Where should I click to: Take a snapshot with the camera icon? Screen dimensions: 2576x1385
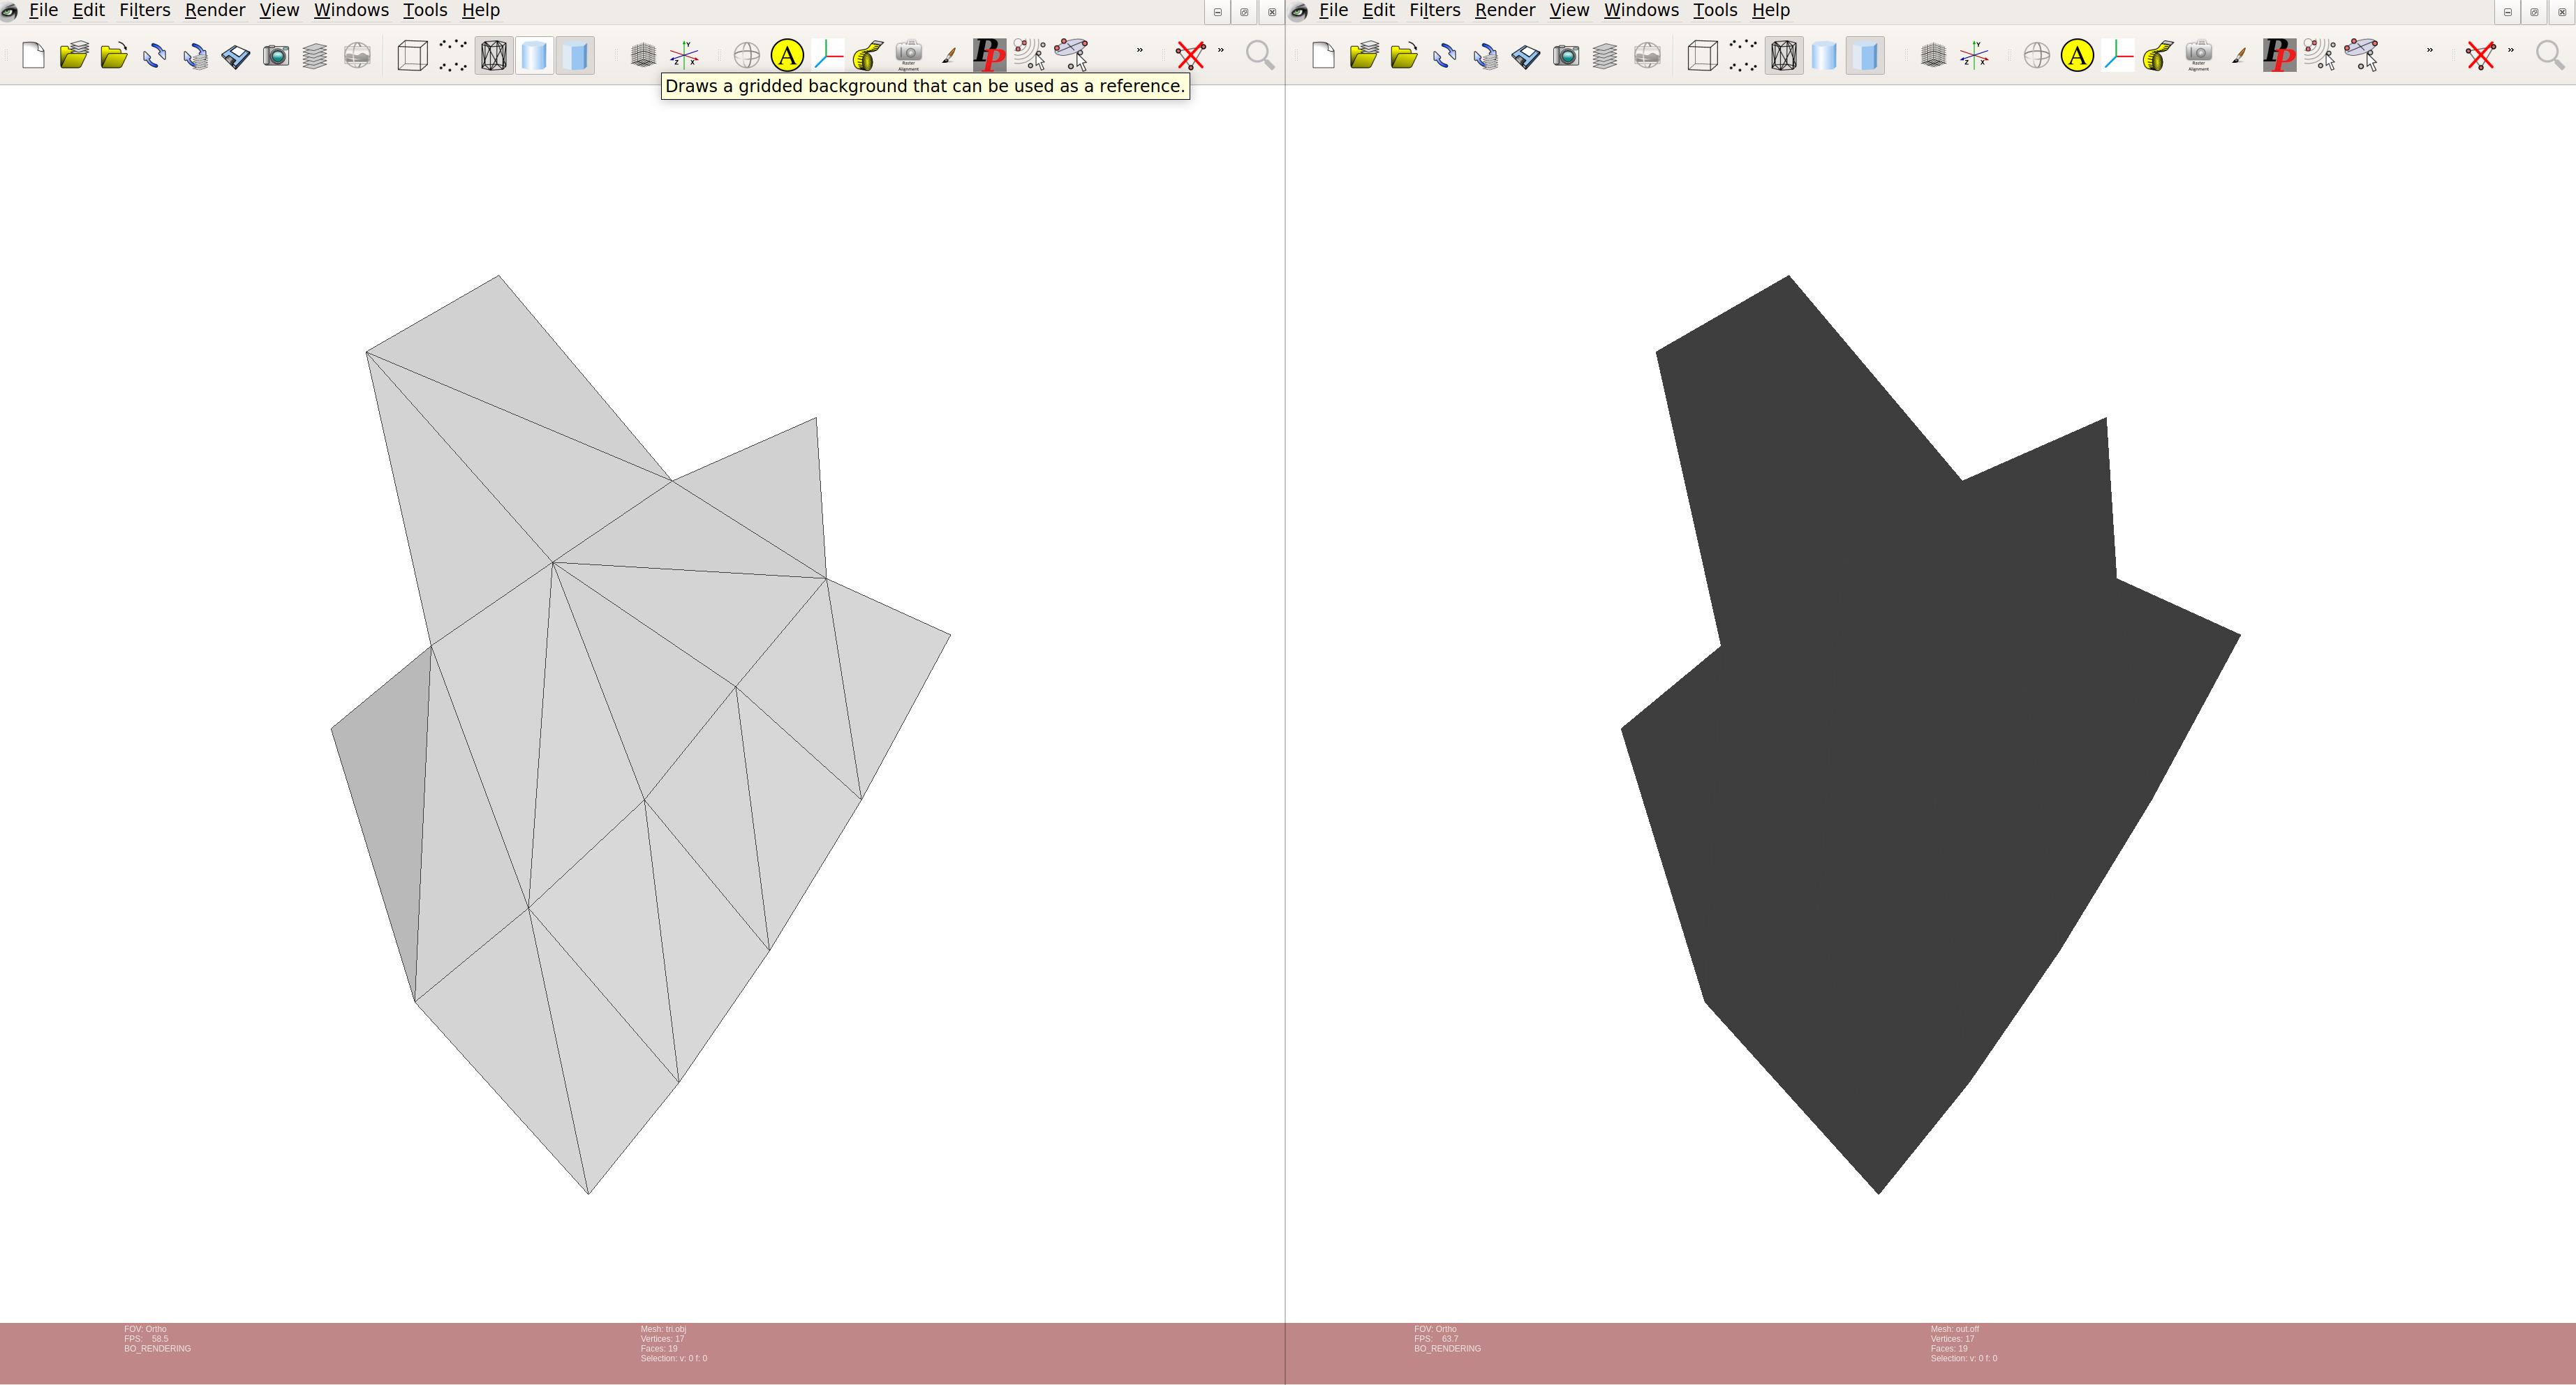tap(276, 55)
